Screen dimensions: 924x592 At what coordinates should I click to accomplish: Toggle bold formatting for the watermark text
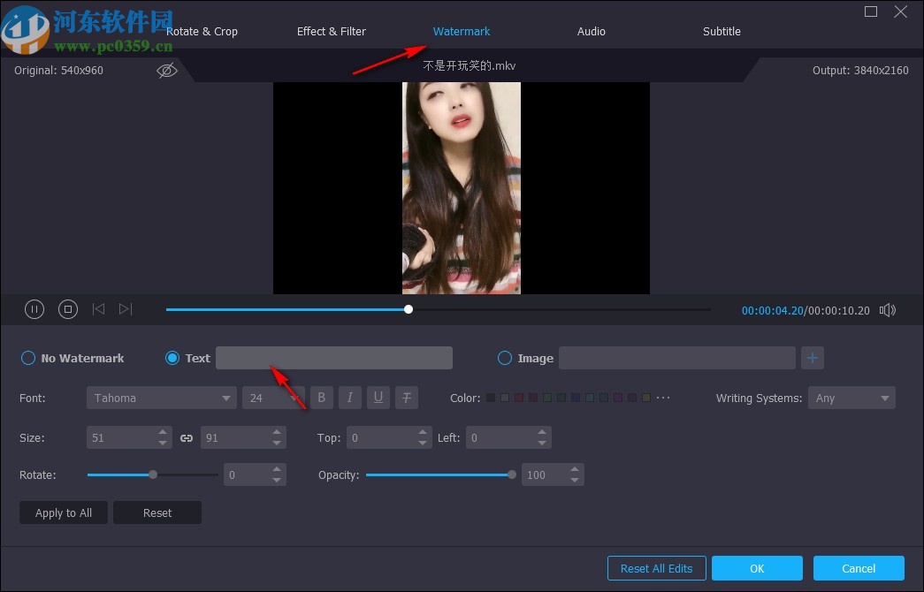coord(322,398)
